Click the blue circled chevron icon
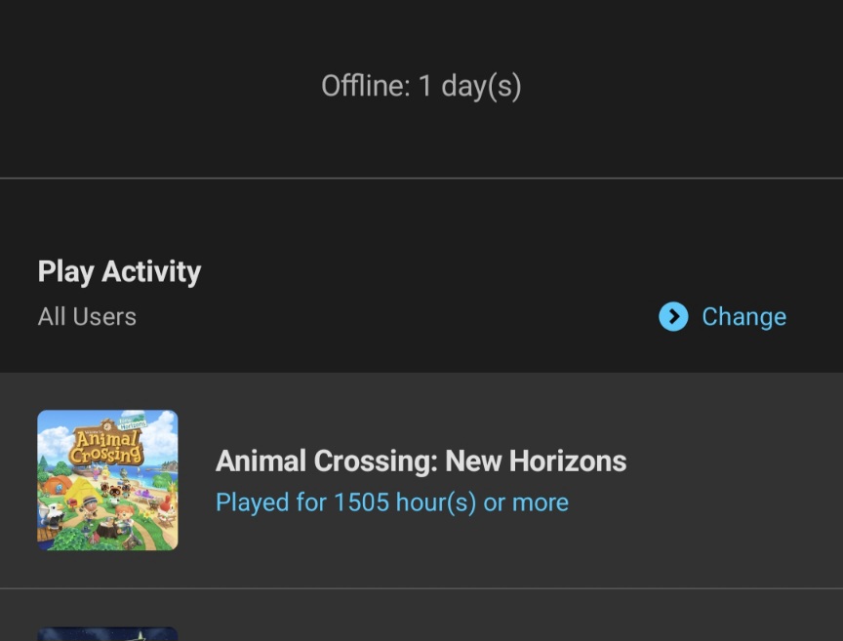This screenshot has width=843, height=641. point(673,317)
